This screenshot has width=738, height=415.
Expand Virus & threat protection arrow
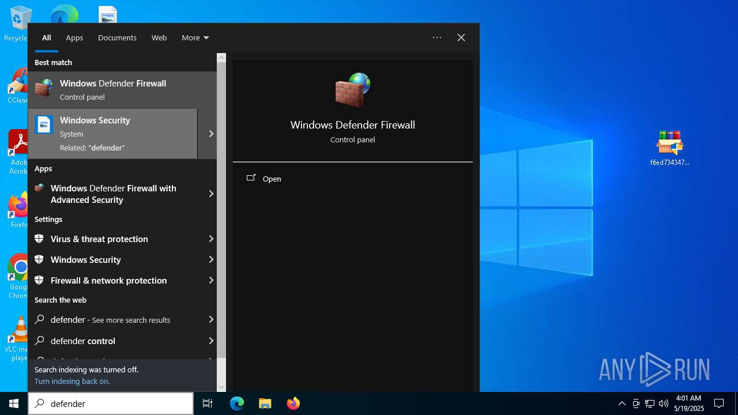tap(211, 239)
